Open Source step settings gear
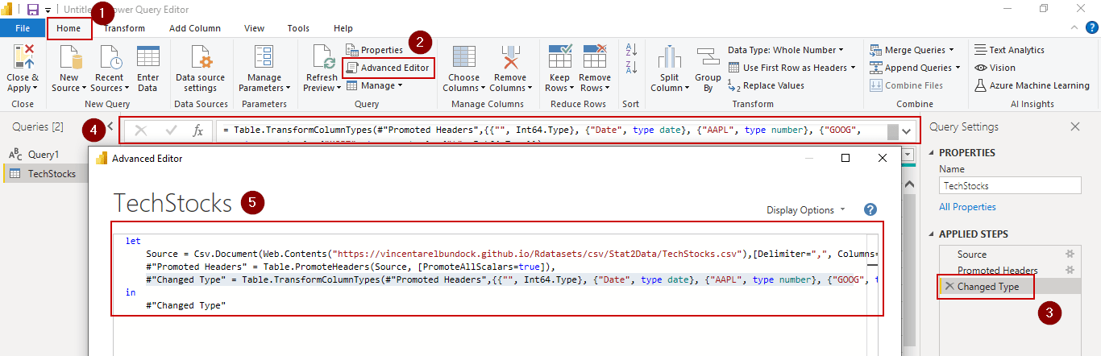 [1070, 254]
